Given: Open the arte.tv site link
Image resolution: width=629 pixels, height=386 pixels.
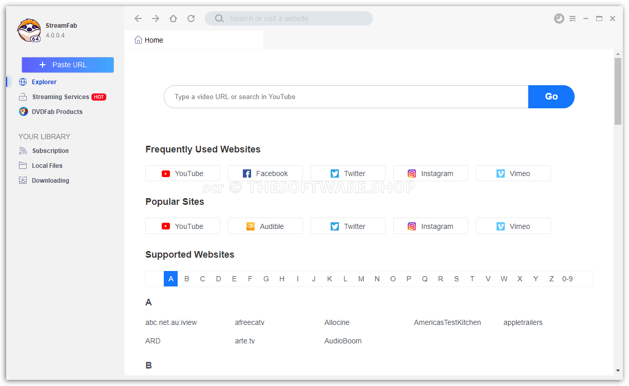Looking at the screenshot, I should point(245,341).
